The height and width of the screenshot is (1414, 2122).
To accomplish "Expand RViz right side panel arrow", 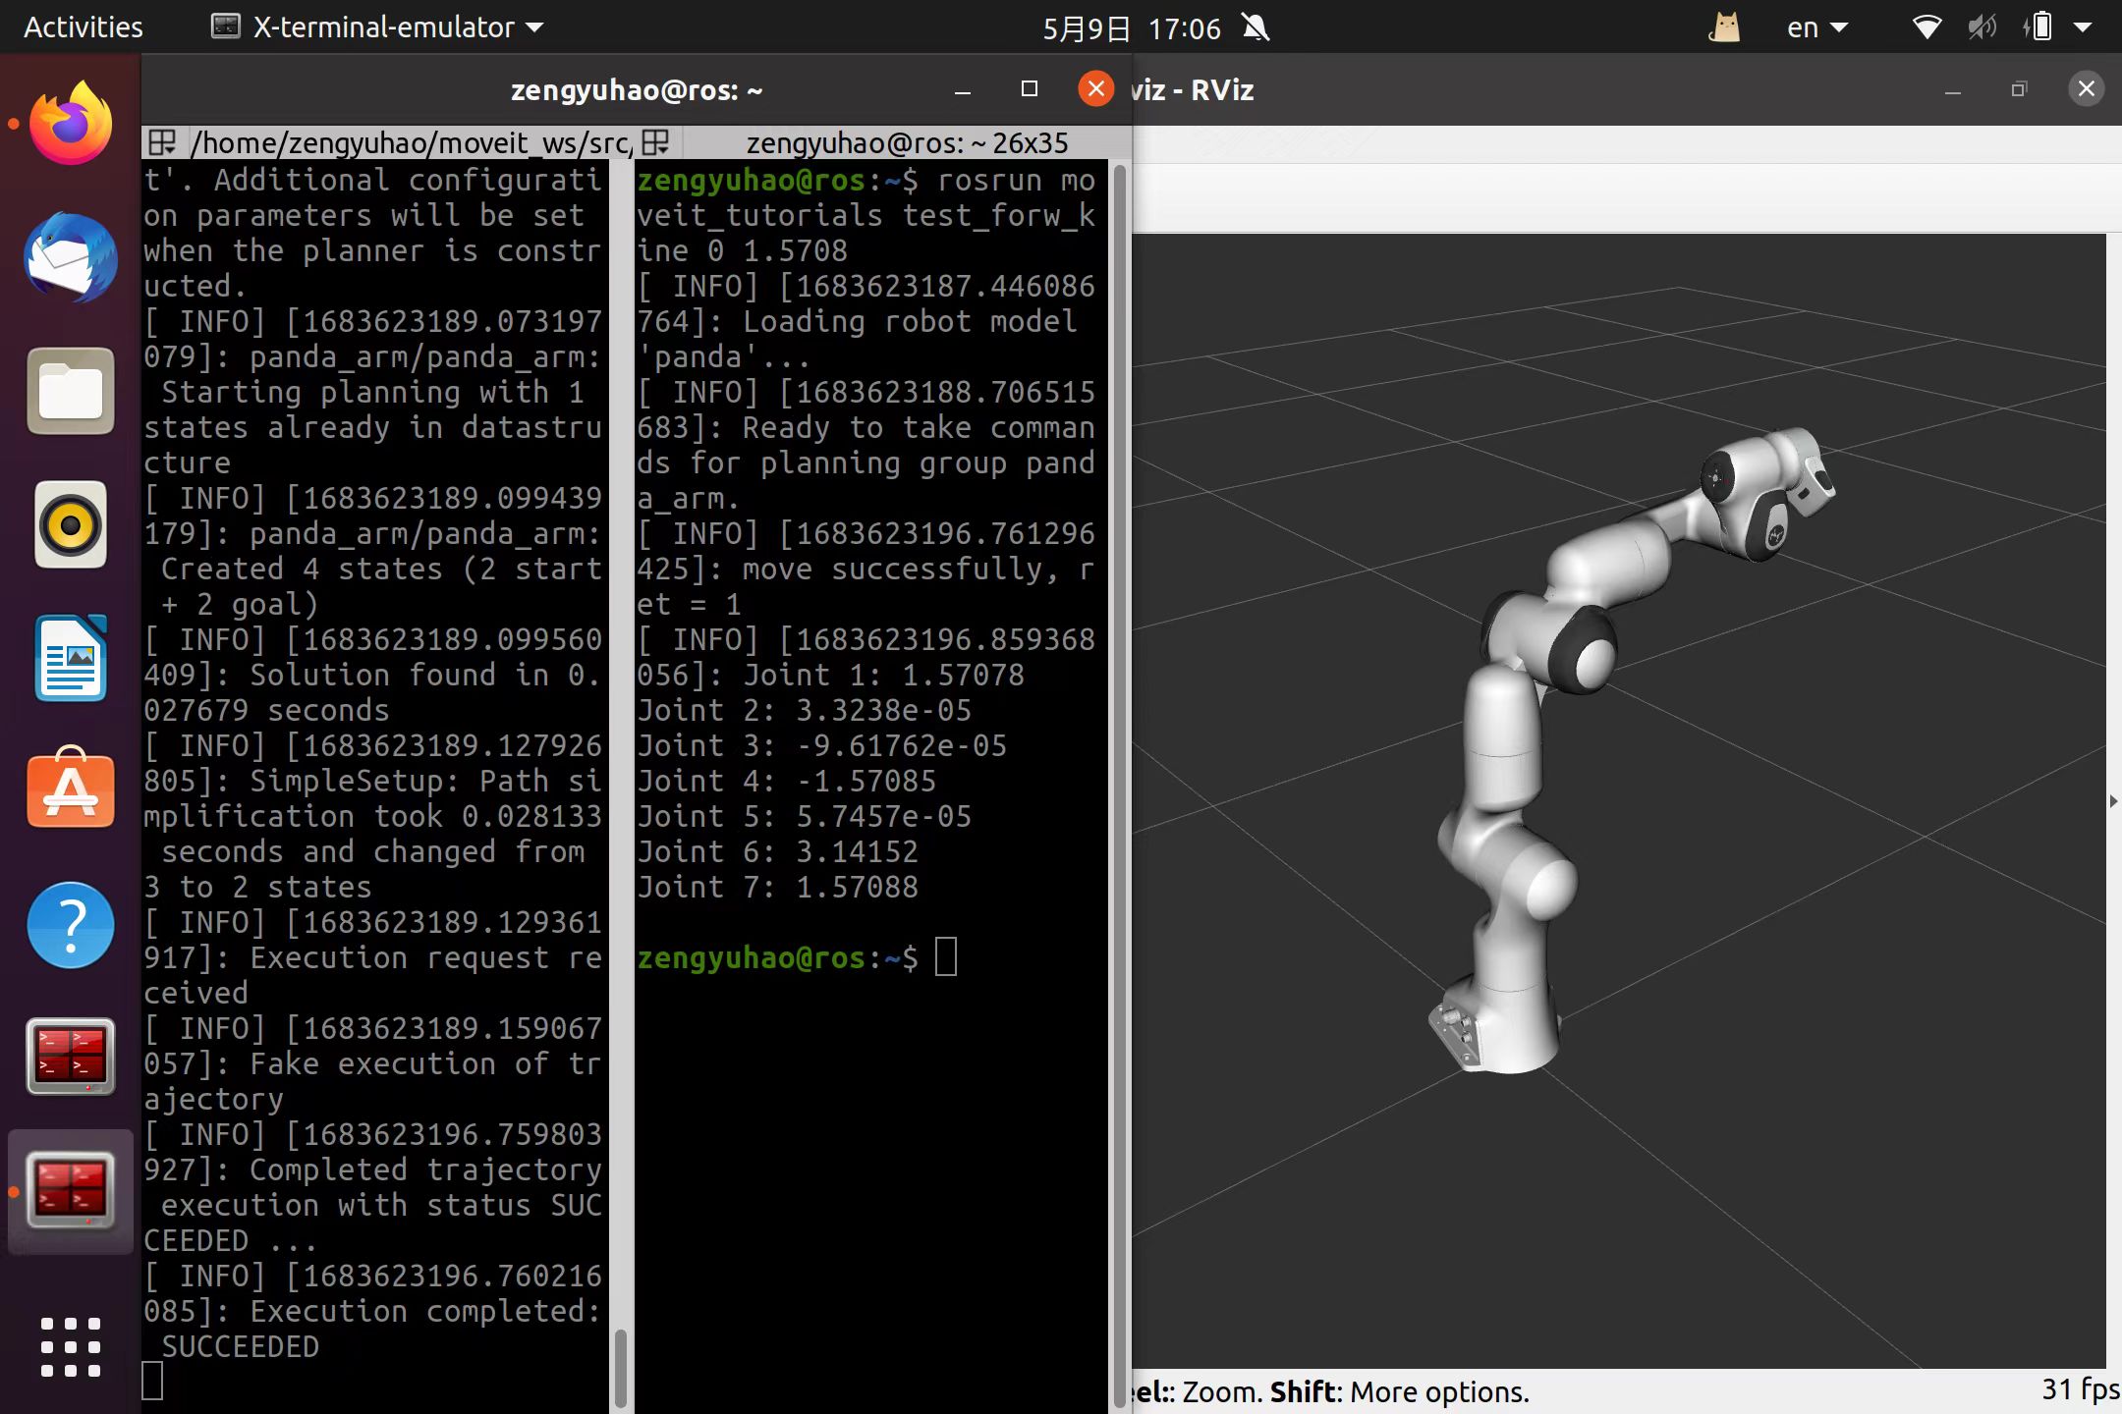I will click(x=2113, y=801).
